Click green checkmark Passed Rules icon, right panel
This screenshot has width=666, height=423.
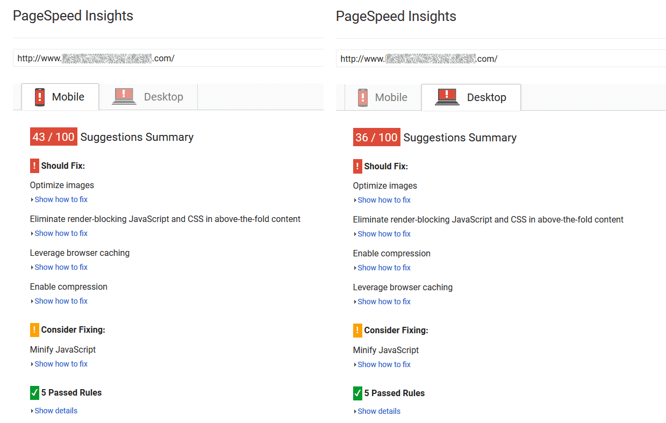(357, 393)
